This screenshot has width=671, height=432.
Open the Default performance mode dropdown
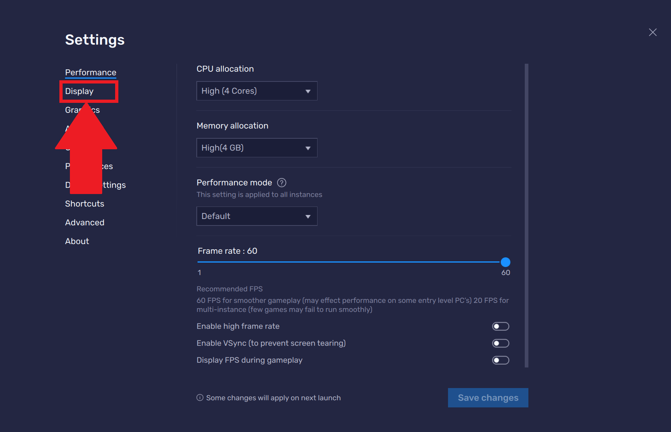click(x=257, y=216)
